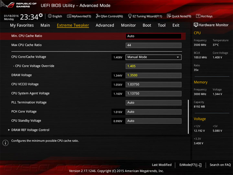Select CPU System Agent Voltage label
Viewport: 233px width, 175px height.
coord(30,93)
